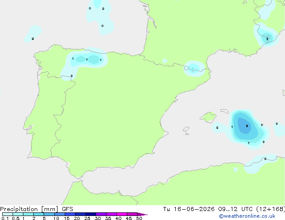Click the 10–15 mm legend color box
This screenshot has width=285, height=220.
coord(59,214)
